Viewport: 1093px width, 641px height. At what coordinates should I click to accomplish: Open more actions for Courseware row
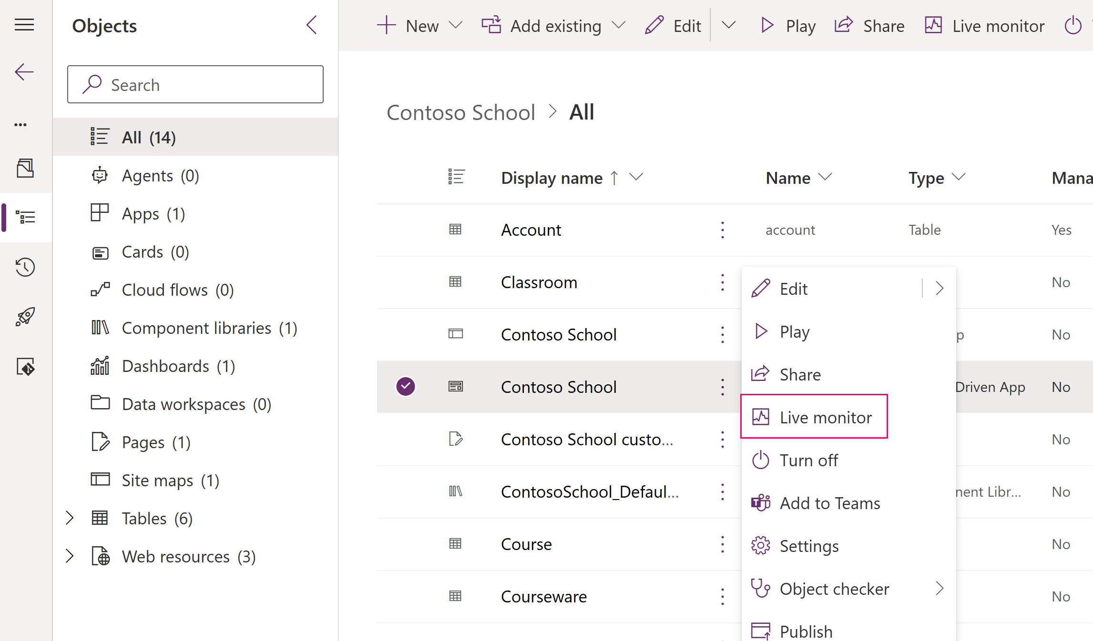pyautogui.click(x=723, y=597)
